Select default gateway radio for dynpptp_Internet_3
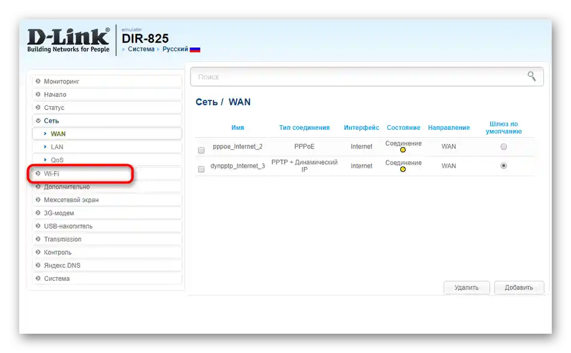 (503, 165)
